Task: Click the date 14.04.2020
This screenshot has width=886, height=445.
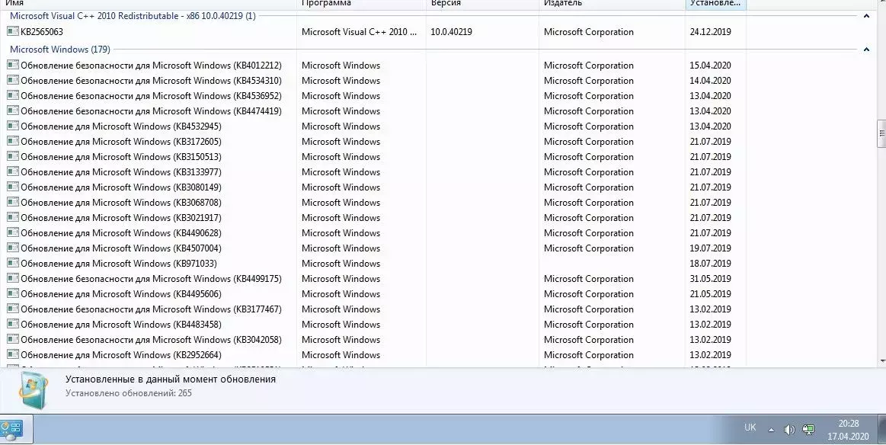Action: coord(710,80)
